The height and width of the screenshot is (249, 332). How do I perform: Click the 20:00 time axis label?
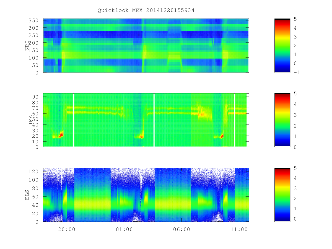67,229
